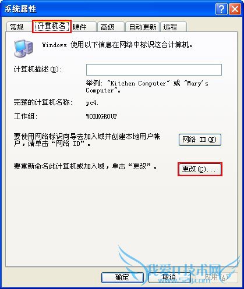Image resolution: width=244 pixels, height=289 pixels.
Task: Open the 自动更新 tab
Action: coord(143,27)
